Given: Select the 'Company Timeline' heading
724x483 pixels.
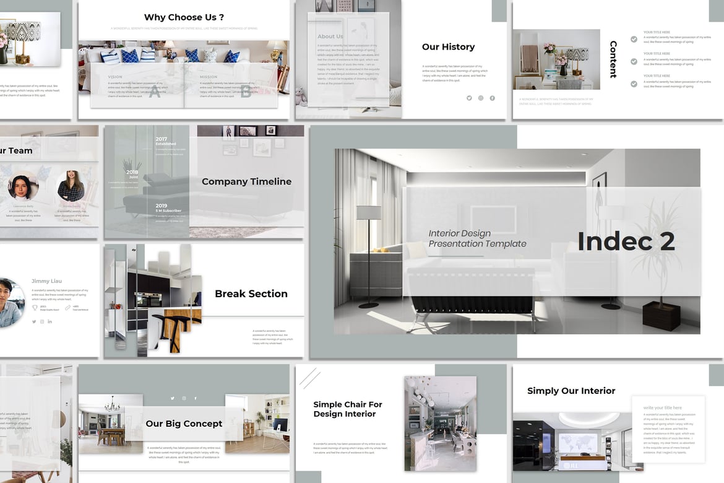Looking at the screenshot, I should [x=246, y=181].
